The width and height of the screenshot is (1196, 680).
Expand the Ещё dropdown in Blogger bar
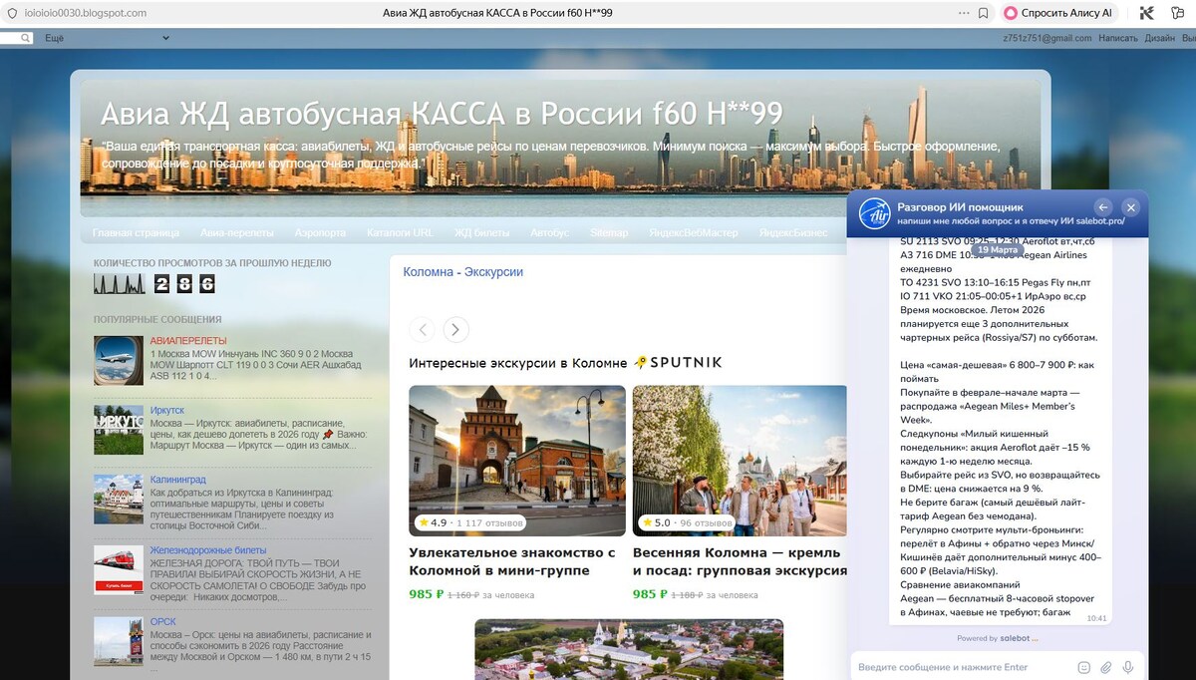(108, 38)
